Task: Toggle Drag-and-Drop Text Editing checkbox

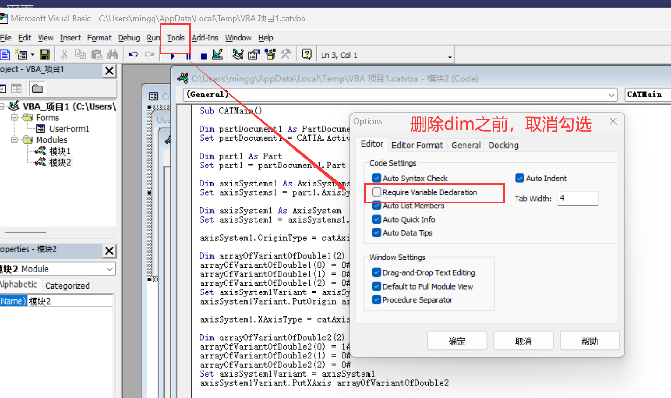Action: pos(376,272)
